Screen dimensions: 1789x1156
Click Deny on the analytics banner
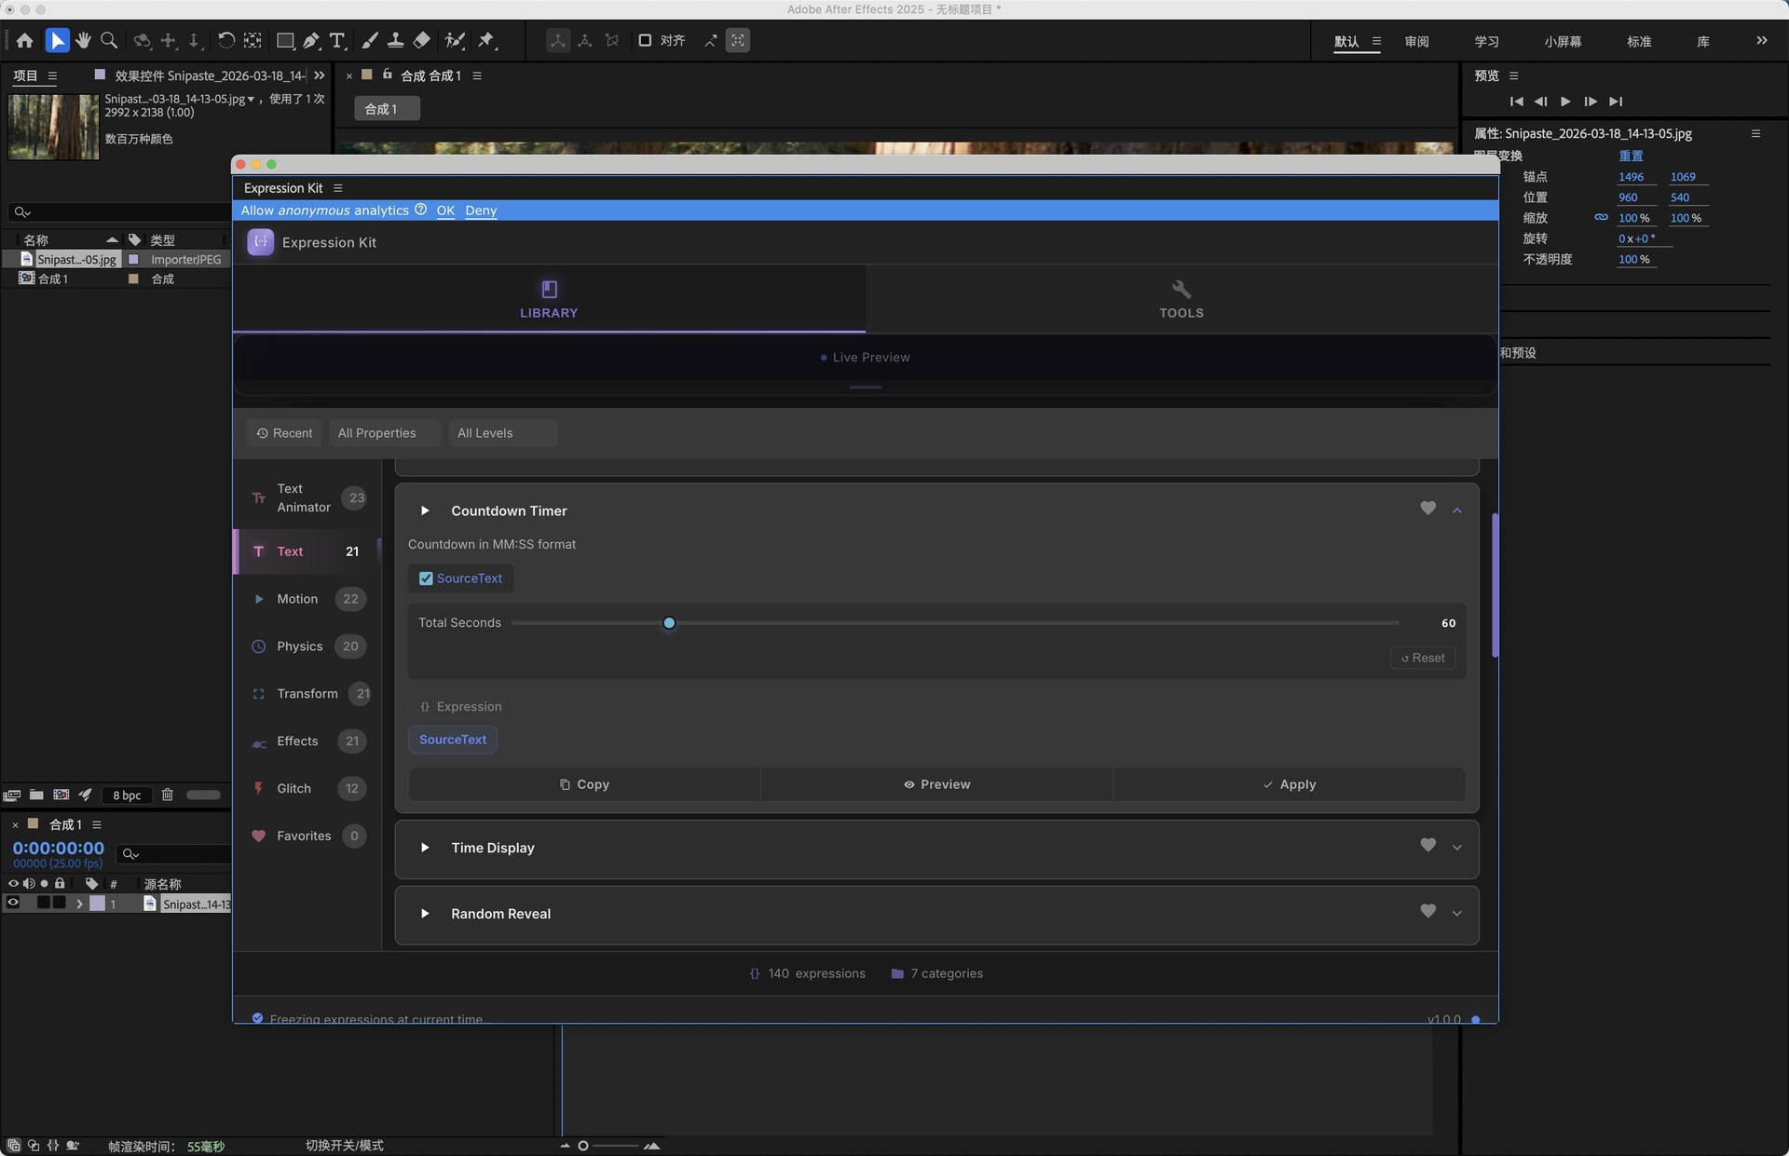point(481,211)
